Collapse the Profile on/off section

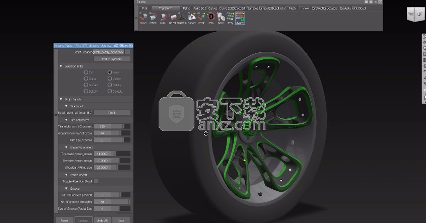coord(66,175)
